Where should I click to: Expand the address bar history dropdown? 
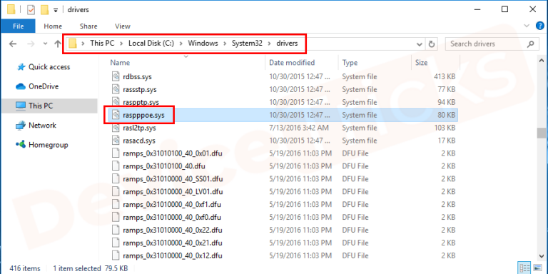(420, 44)
